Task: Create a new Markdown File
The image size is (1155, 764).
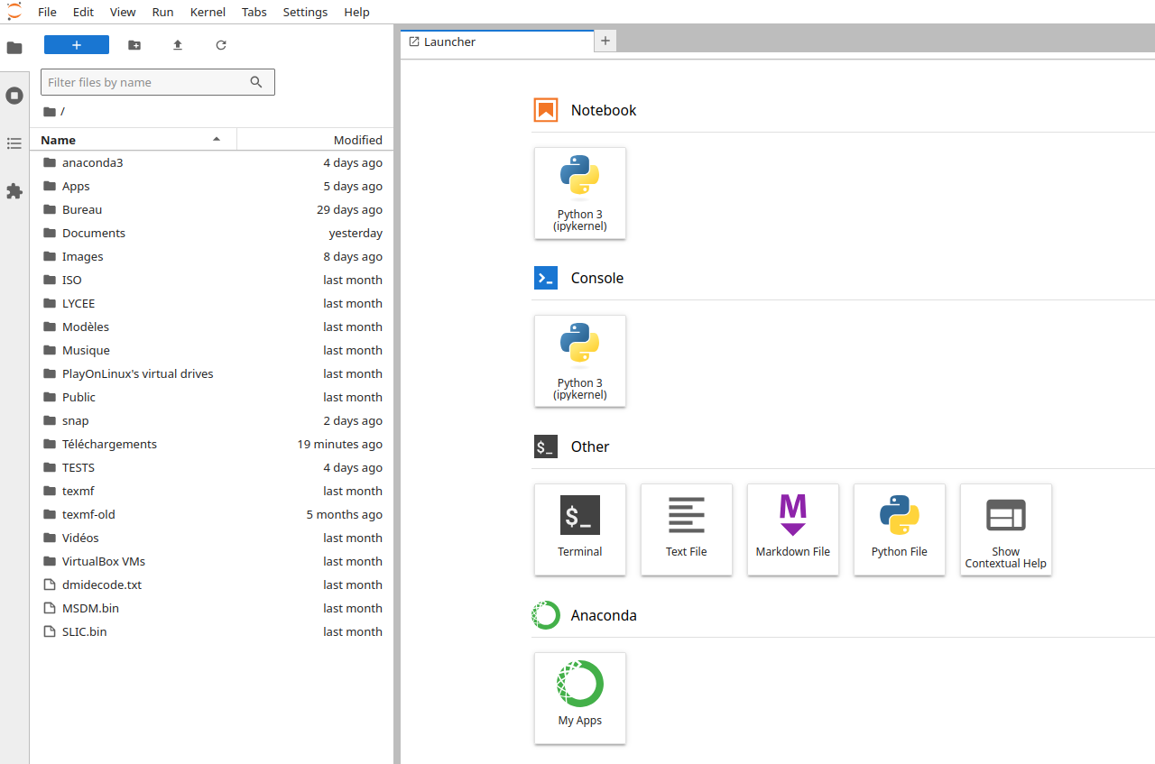Action: (793, 529)
